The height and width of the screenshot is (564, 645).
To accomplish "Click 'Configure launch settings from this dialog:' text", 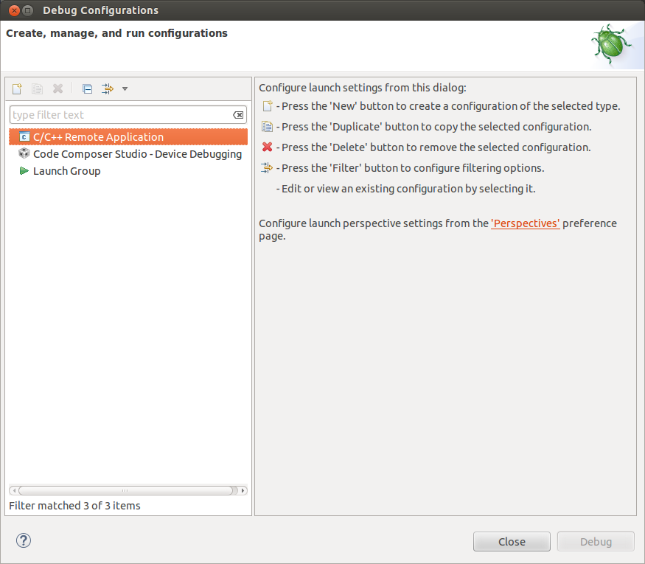I will 363,88.
